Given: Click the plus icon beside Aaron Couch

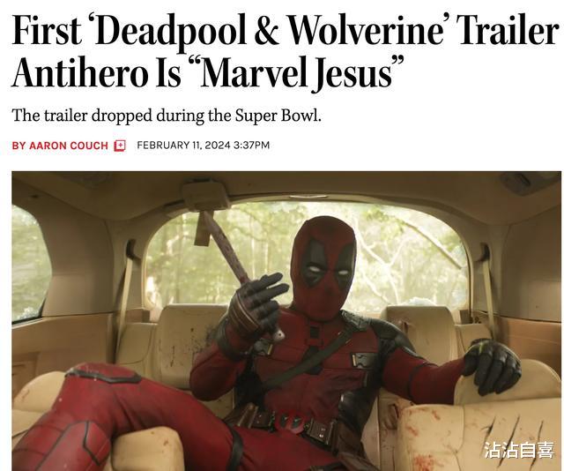Looking at the screenshot, I should point(120,146).
